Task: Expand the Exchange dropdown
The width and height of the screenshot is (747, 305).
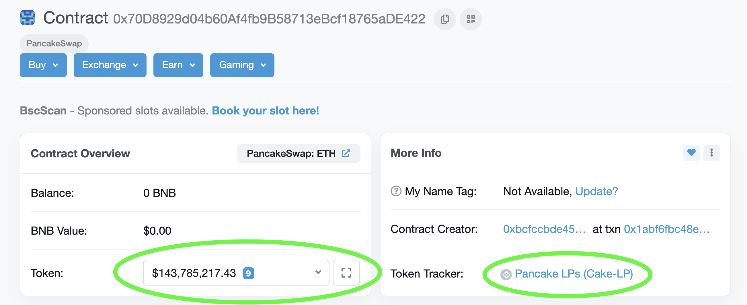Action: click(x=110, y=65)
